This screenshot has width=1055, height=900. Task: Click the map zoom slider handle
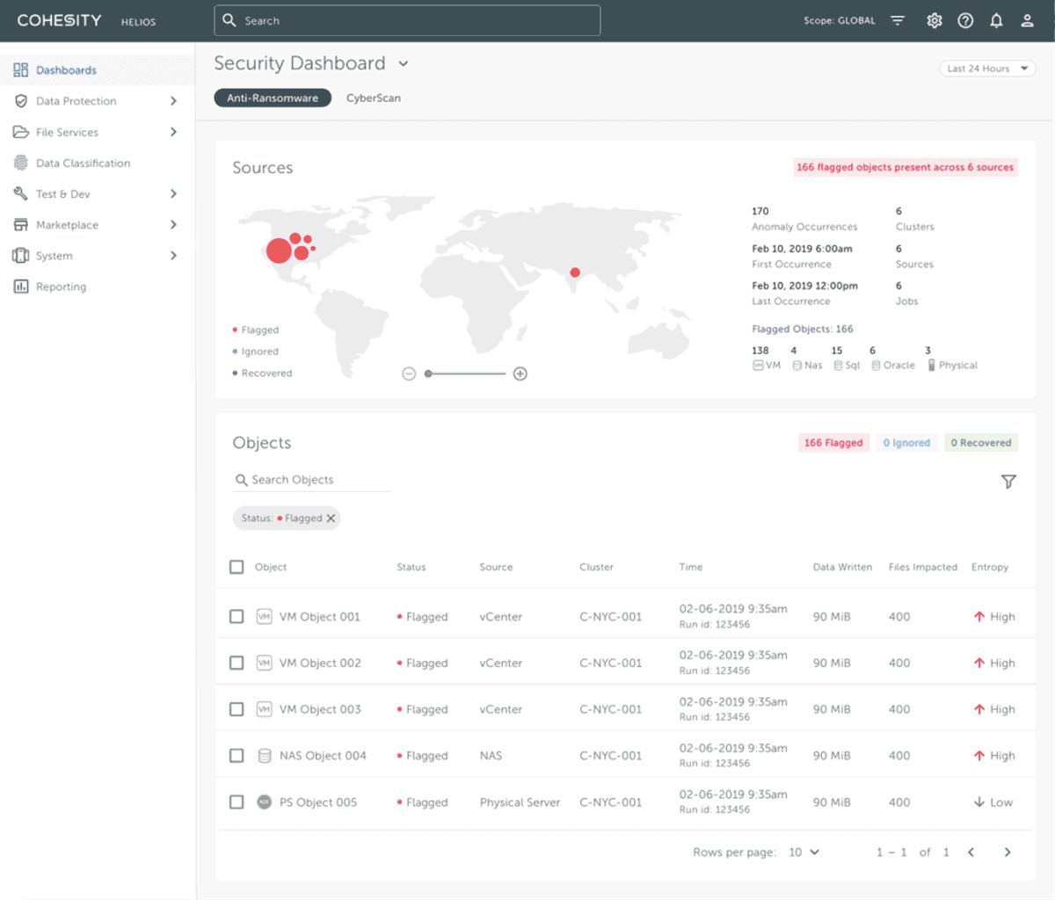(x=428, y=374)
